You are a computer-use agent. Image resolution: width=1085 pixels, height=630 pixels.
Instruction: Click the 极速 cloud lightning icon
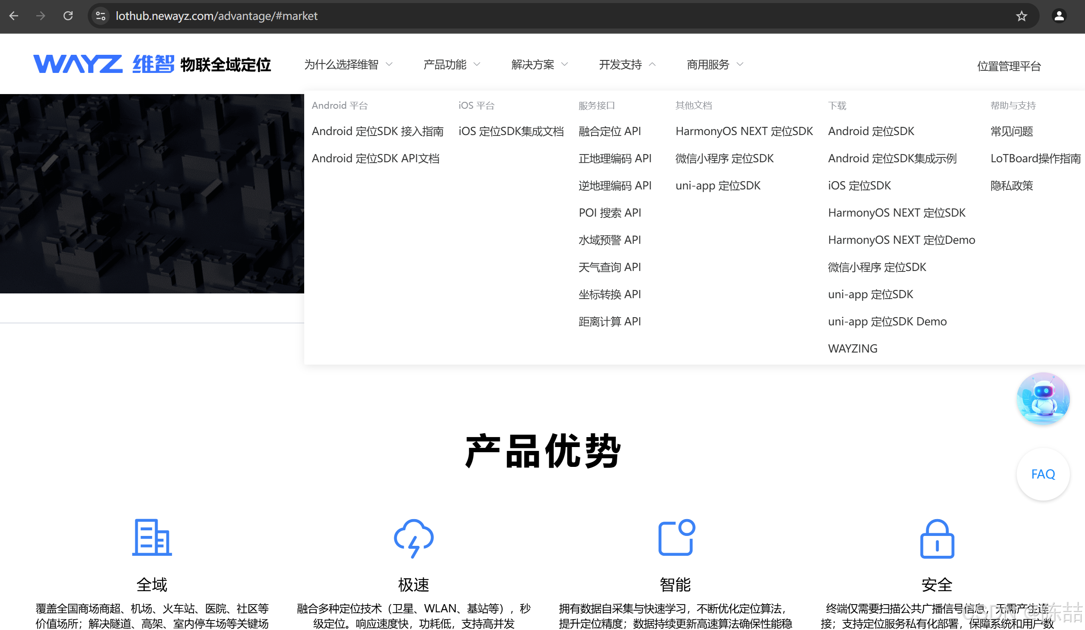click(414, 538)
